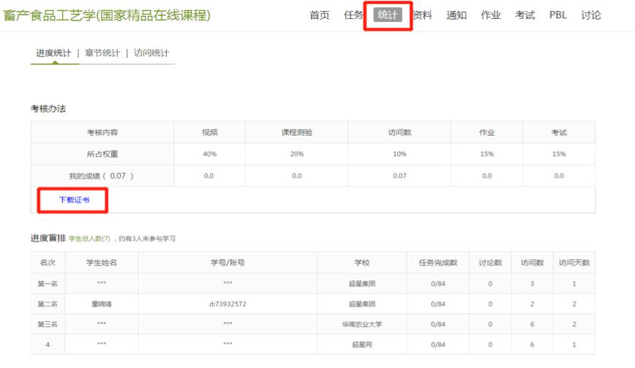Go to the 作业 section
The width and height of the screenshot is (635, 368).
tap(491, 15)
